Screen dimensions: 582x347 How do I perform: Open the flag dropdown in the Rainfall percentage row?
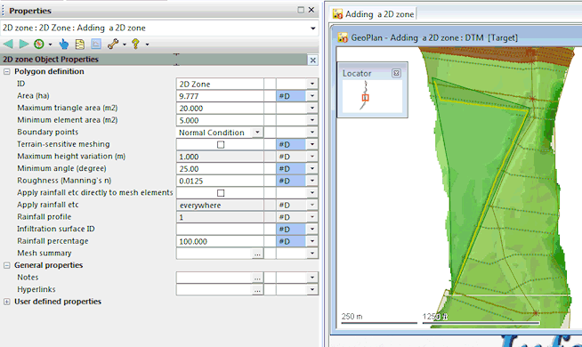(x=312, y=241)
